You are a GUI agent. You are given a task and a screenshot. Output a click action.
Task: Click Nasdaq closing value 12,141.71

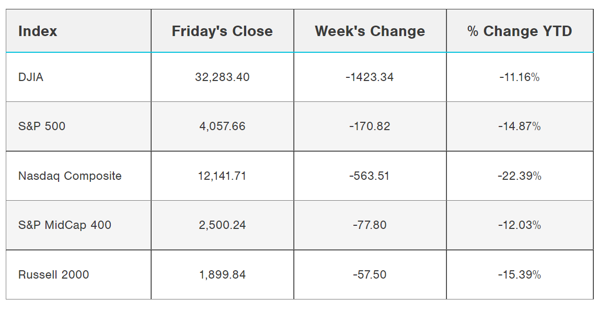click(x=222, y=176)
